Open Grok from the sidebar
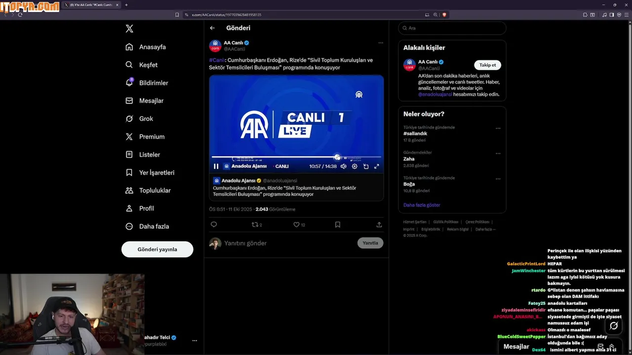 point(139,119)
